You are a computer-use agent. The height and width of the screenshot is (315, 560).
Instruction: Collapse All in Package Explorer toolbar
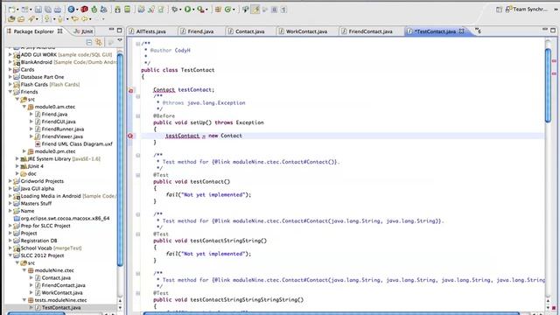click(89, 43)
